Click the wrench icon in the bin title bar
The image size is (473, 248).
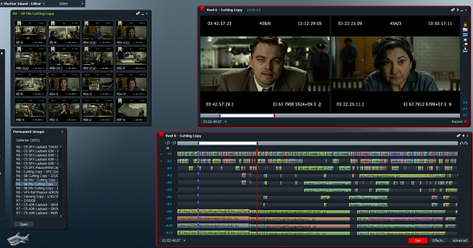point(138,14)
